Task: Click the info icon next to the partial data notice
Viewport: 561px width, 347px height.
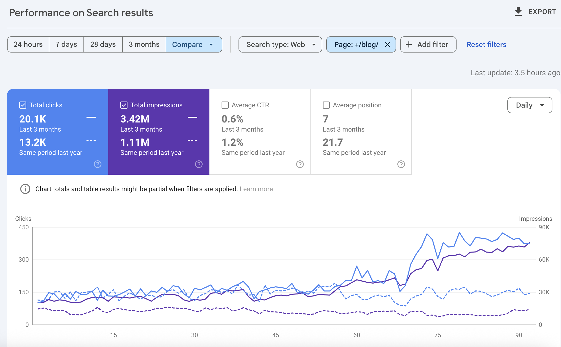Action: (25, 189)
